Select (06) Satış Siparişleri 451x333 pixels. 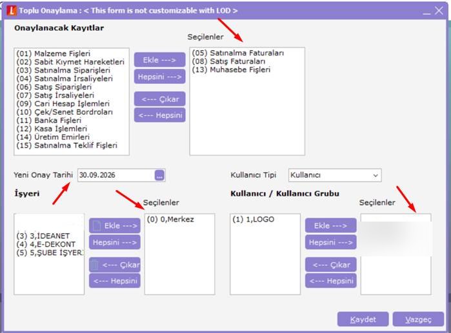[54, 87]
